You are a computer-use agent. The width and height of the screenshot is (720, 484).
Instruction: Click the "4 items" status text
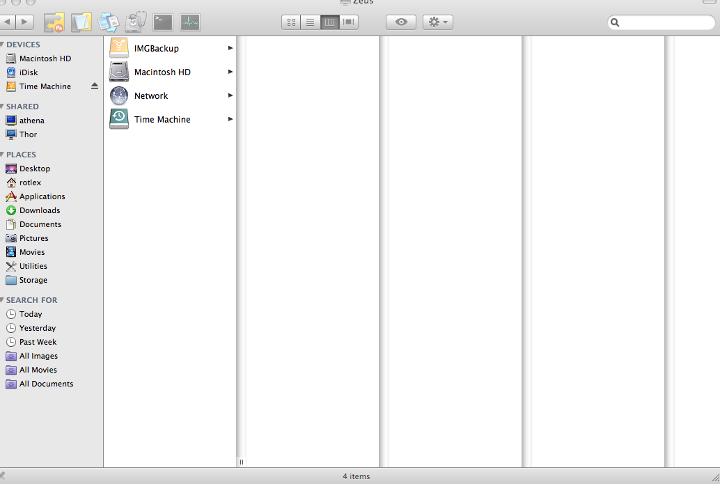pyautogui.click(x=357, y=476)
